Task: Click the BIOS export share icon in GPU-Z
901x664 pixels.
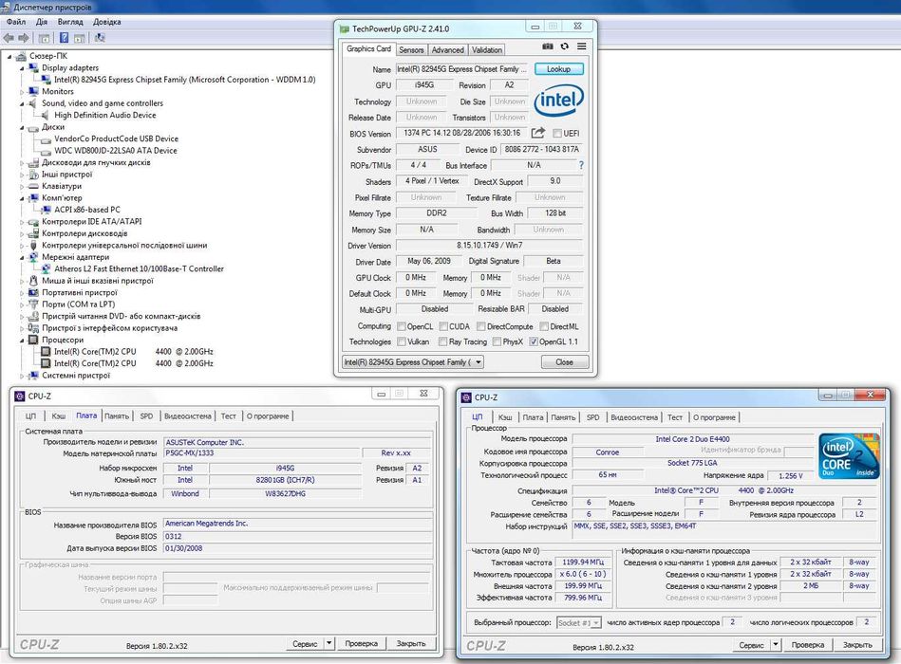Action: pos(537,133)
